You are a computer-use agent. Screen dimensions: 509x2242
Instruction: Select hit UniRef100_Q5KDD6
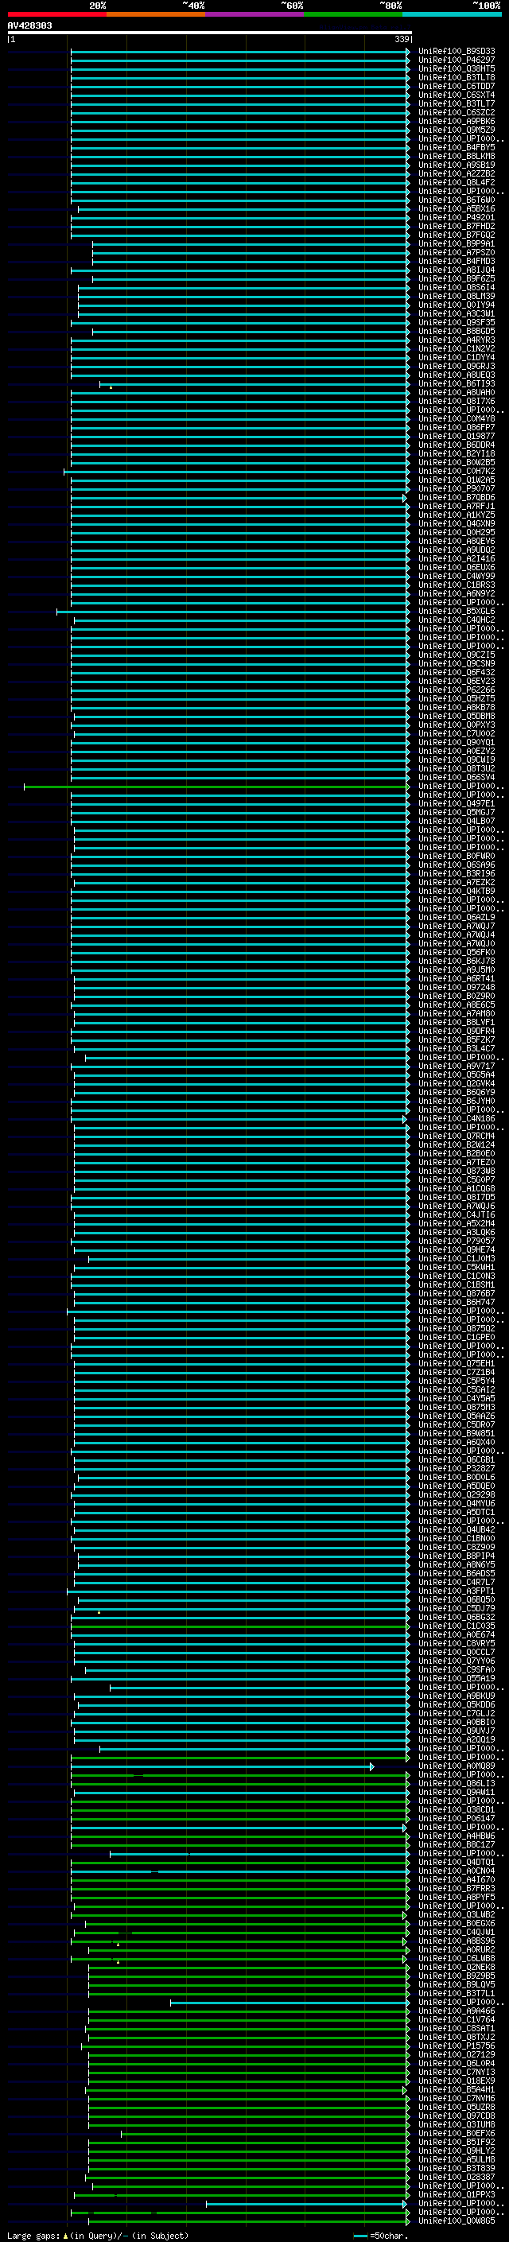tap(456, 1704)
